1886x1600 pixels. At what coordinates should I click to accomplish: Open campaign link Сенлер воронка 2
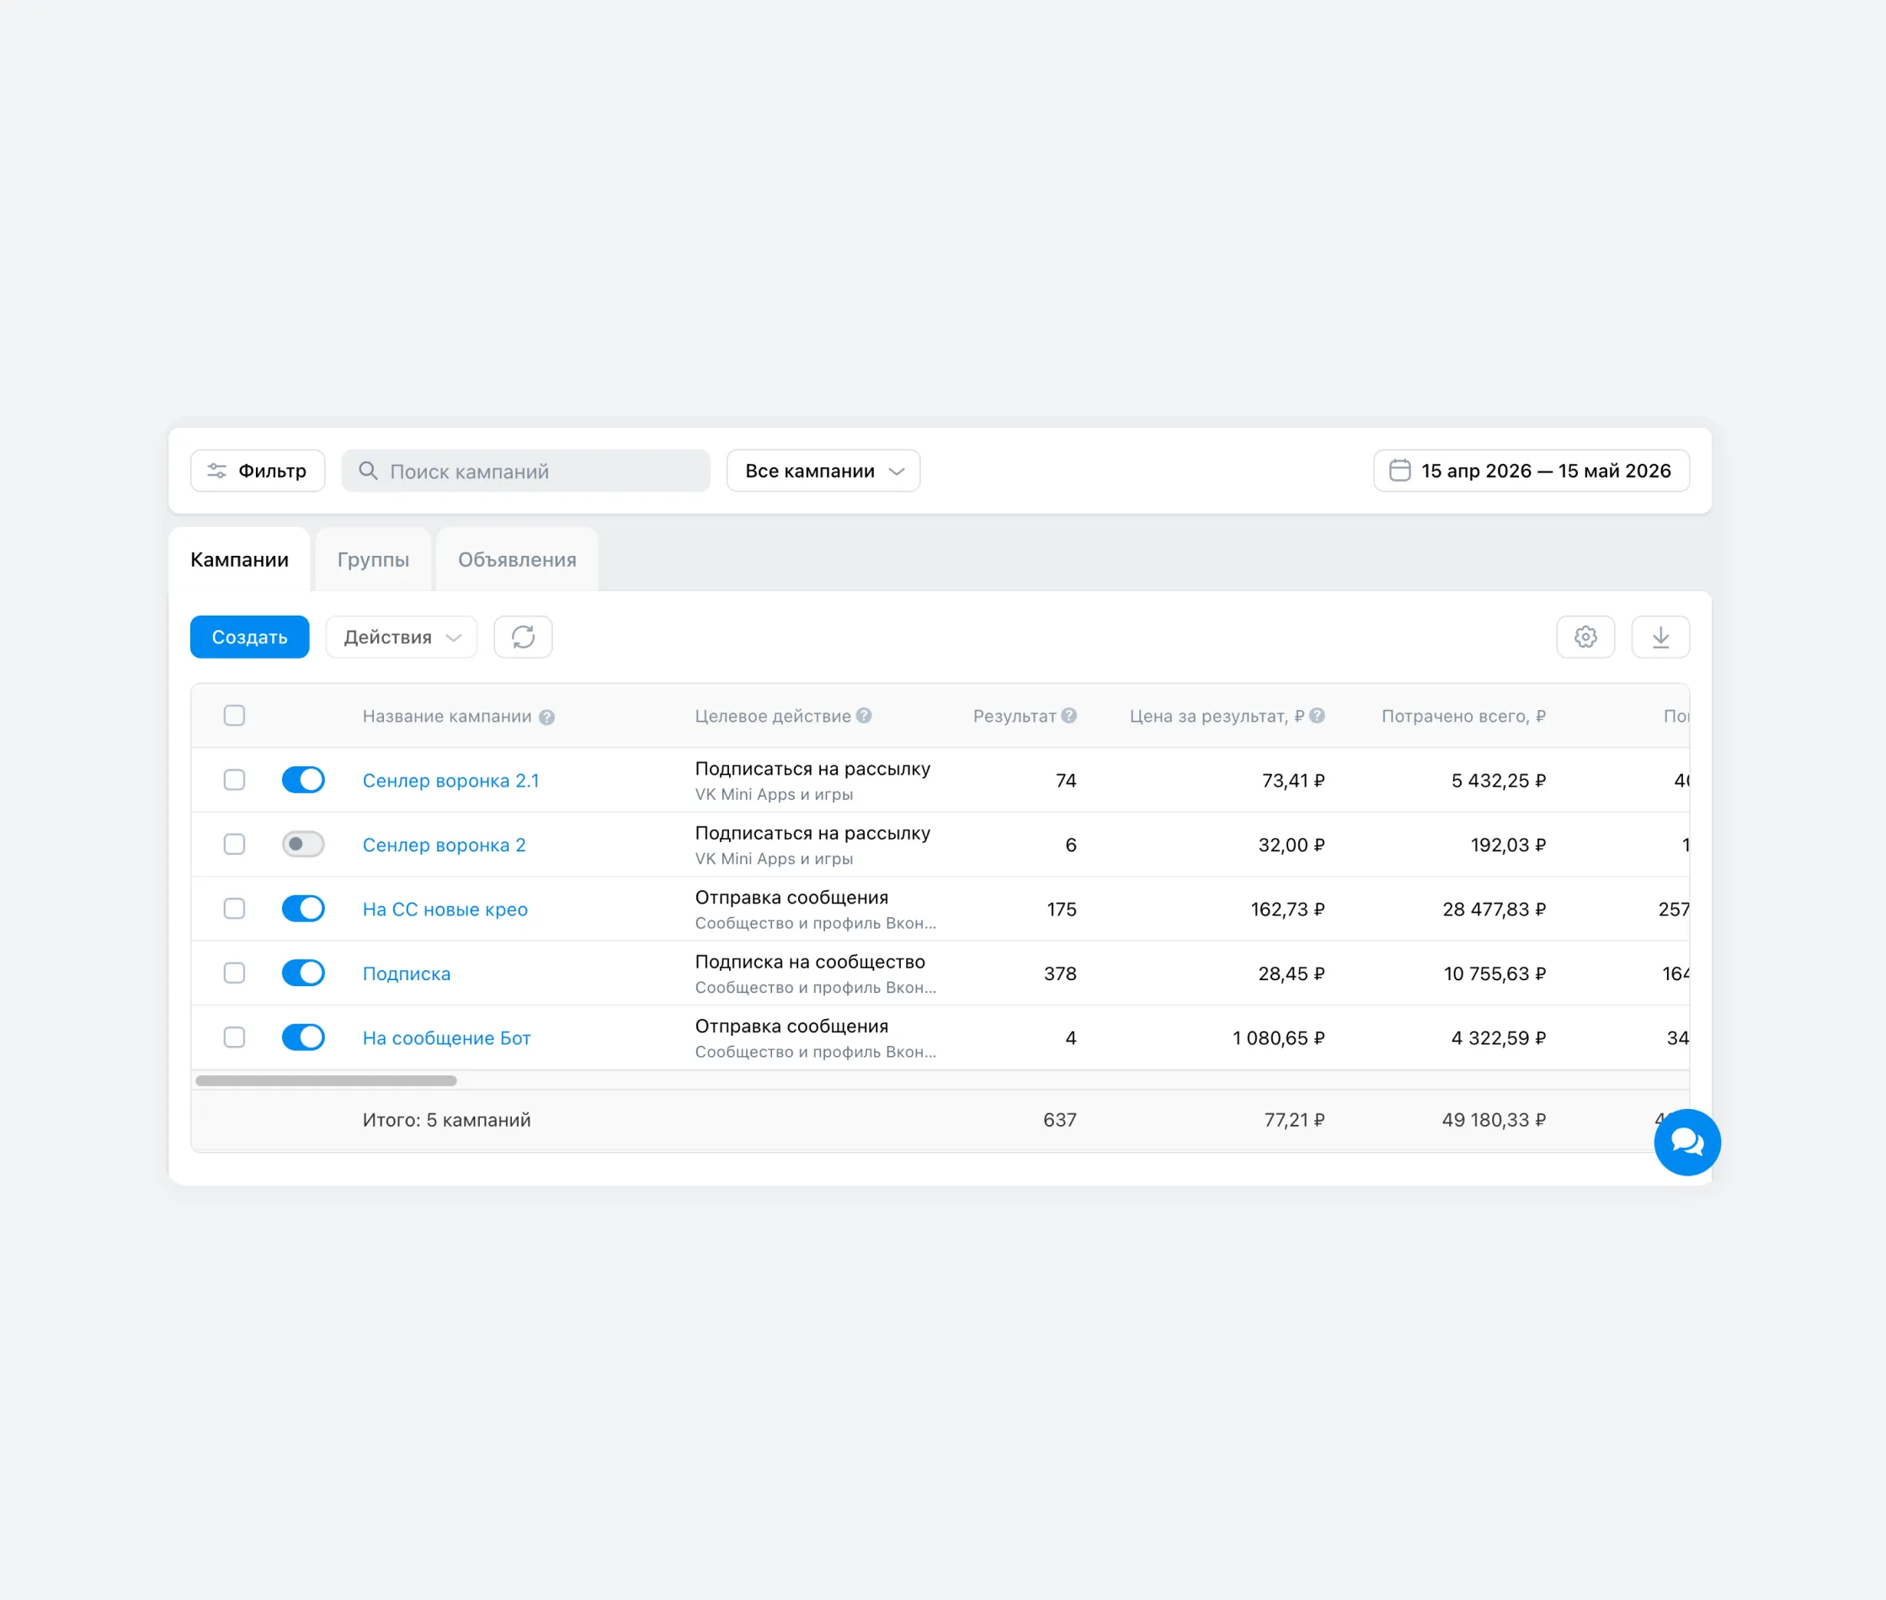click(x=445, y=845)
